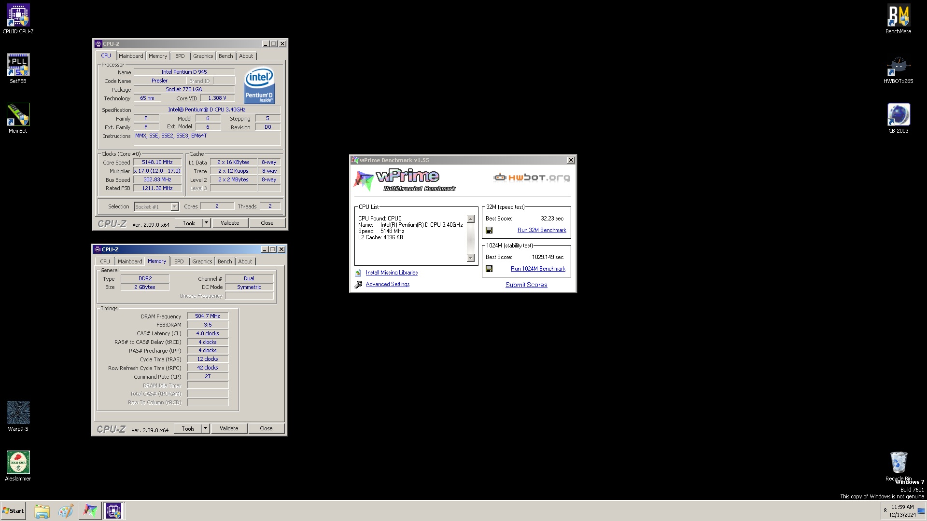This screenshot has width=927, height=521.
Task: Click Validate in upper CPU-Z window
Action: (x=230, y=223)
